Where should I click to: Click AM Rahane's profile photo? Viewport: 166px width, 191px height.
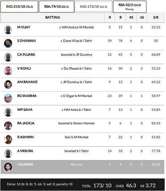[x=8, y=85]
